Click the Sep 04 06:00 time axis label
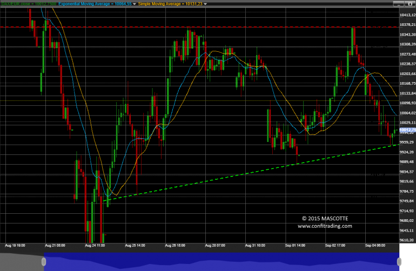The image size is (416, 271). click(375, 246)
